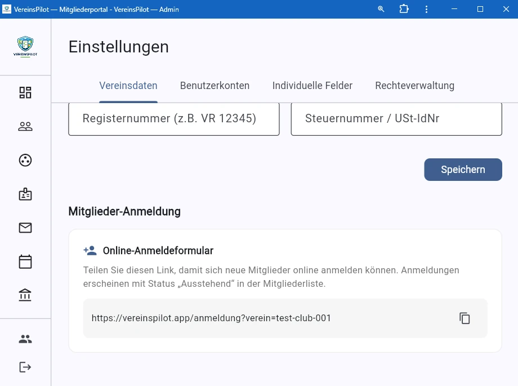The image size is (518, 386).
Task: Open the calendar sidebar icon
Action: pos(25,261)
